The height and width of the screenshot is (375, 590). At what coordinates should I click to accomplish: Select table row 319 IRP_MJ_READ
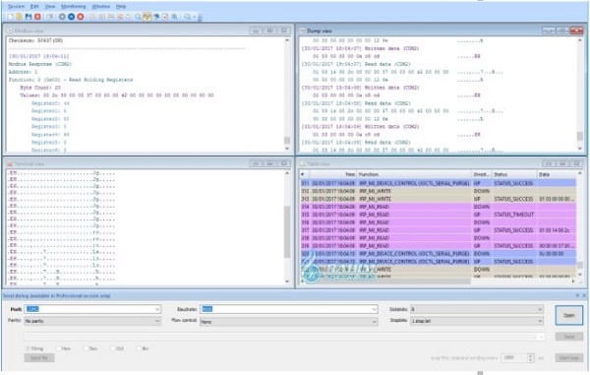(438, 246)
